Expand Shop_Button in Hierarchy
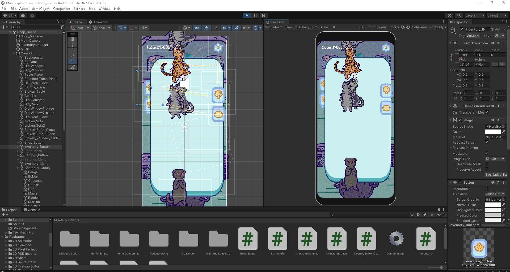The height and width of the screenshot is (272, 510). click(x=18, y=143)
